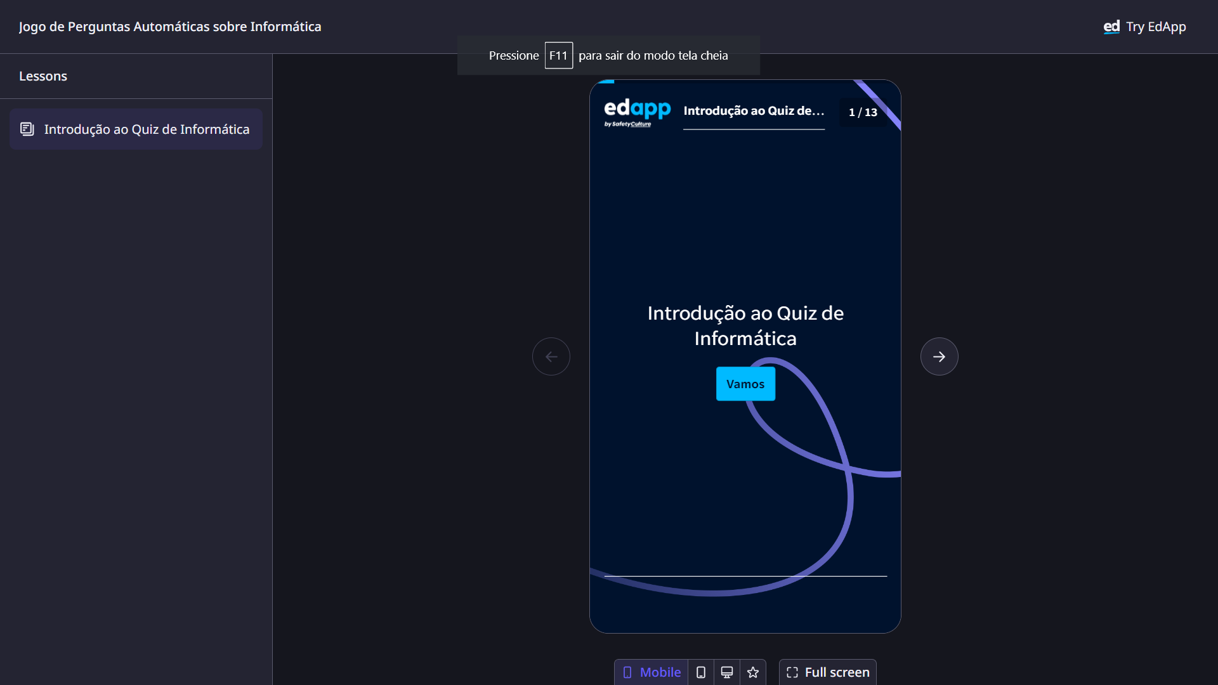This screenshot has height=685, width=1218.
Task: Click the course title Jogo de Perguntas
Action: tap(170, 27)
